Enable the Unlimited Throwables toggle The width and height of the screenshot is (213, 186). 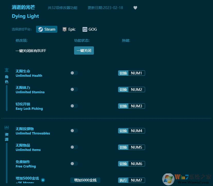74,131
